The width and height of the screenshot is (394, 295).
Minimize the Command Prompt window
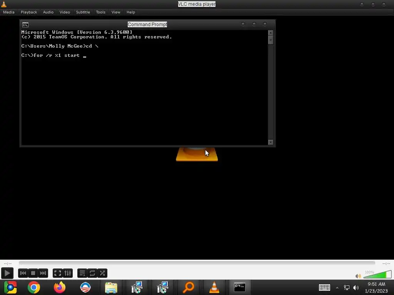click(x=243, y=24)
